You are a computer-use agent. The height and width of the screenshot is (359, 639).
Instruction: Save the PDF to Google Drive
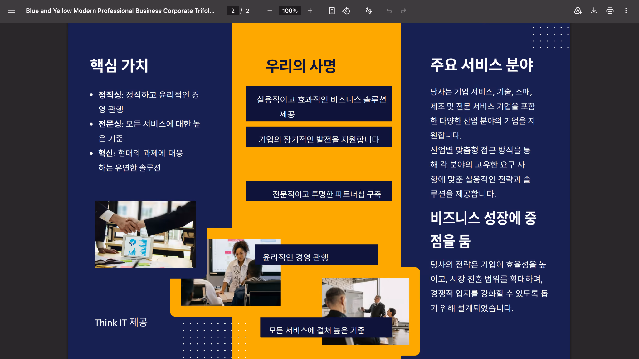[x=578, y=11]
